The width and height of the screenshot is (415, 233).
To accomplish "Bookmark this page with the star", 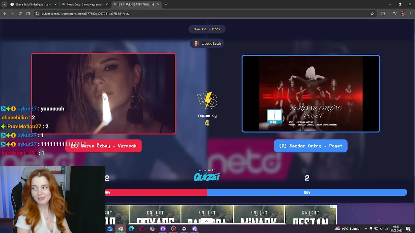I will pos(372,14).
